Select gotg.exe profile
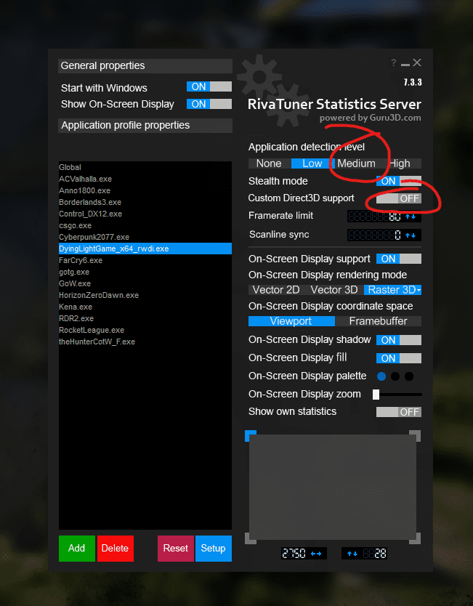473x606 pixels. click(x=145, y=272)
